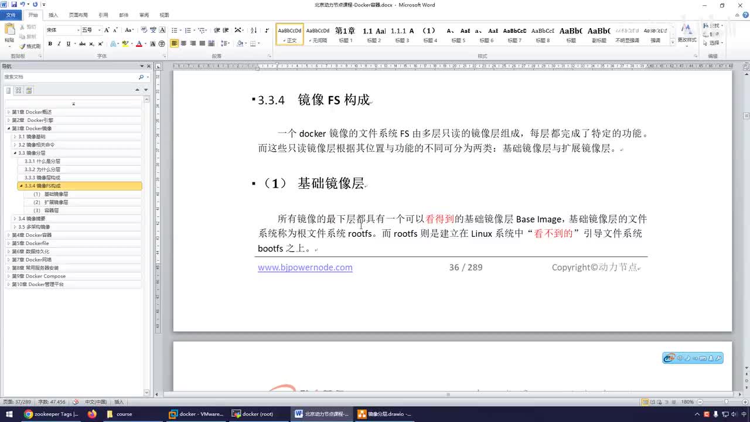Switch to the View (视图) tab
This screenshot has width=750, height=422.
[x=165, y=15]
